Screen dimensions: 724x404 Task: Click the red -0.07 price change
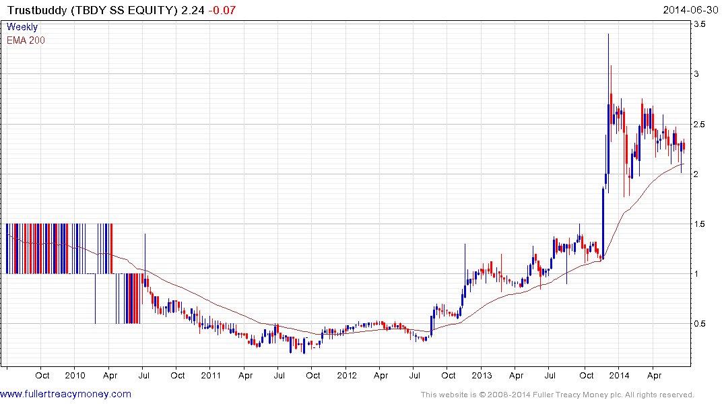222,9
